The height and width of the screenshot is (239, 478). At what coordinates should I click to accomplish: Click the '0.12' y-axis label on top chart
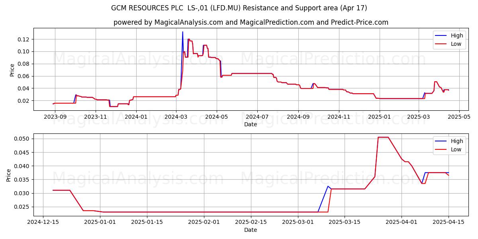click(24, 39)
